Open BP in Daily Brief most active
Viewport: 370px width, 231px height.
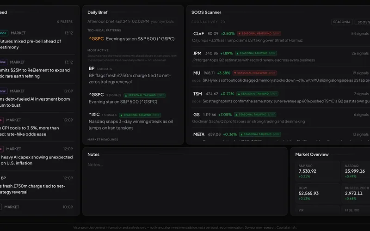coord(92,68)
